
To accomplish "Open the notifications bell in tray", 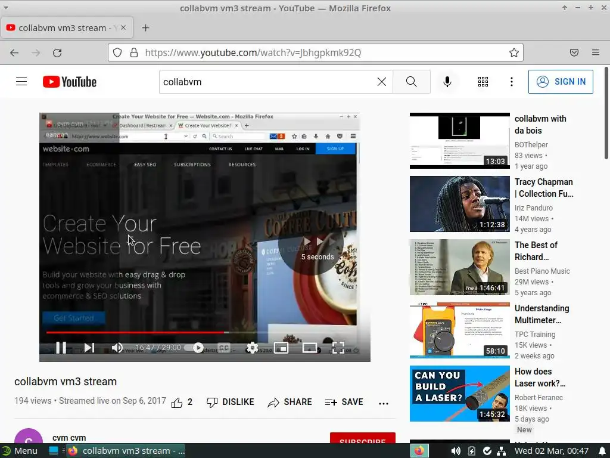I will [602, 451].
